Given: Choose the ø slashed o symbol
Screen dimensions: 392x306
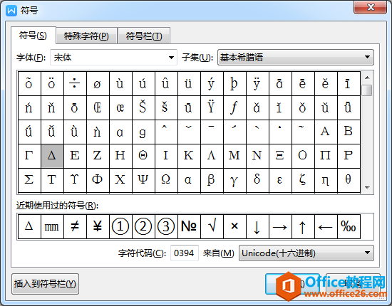Looking at the screenshot, I should [98, 83].
